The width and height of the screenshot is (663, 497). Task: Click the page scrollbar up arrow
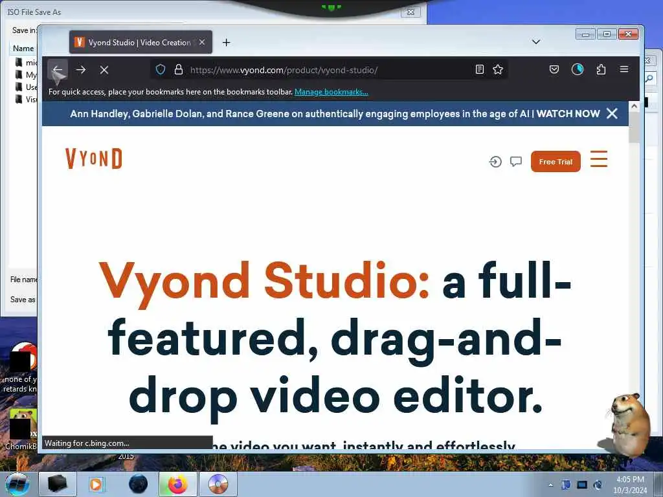click(634, 106)
